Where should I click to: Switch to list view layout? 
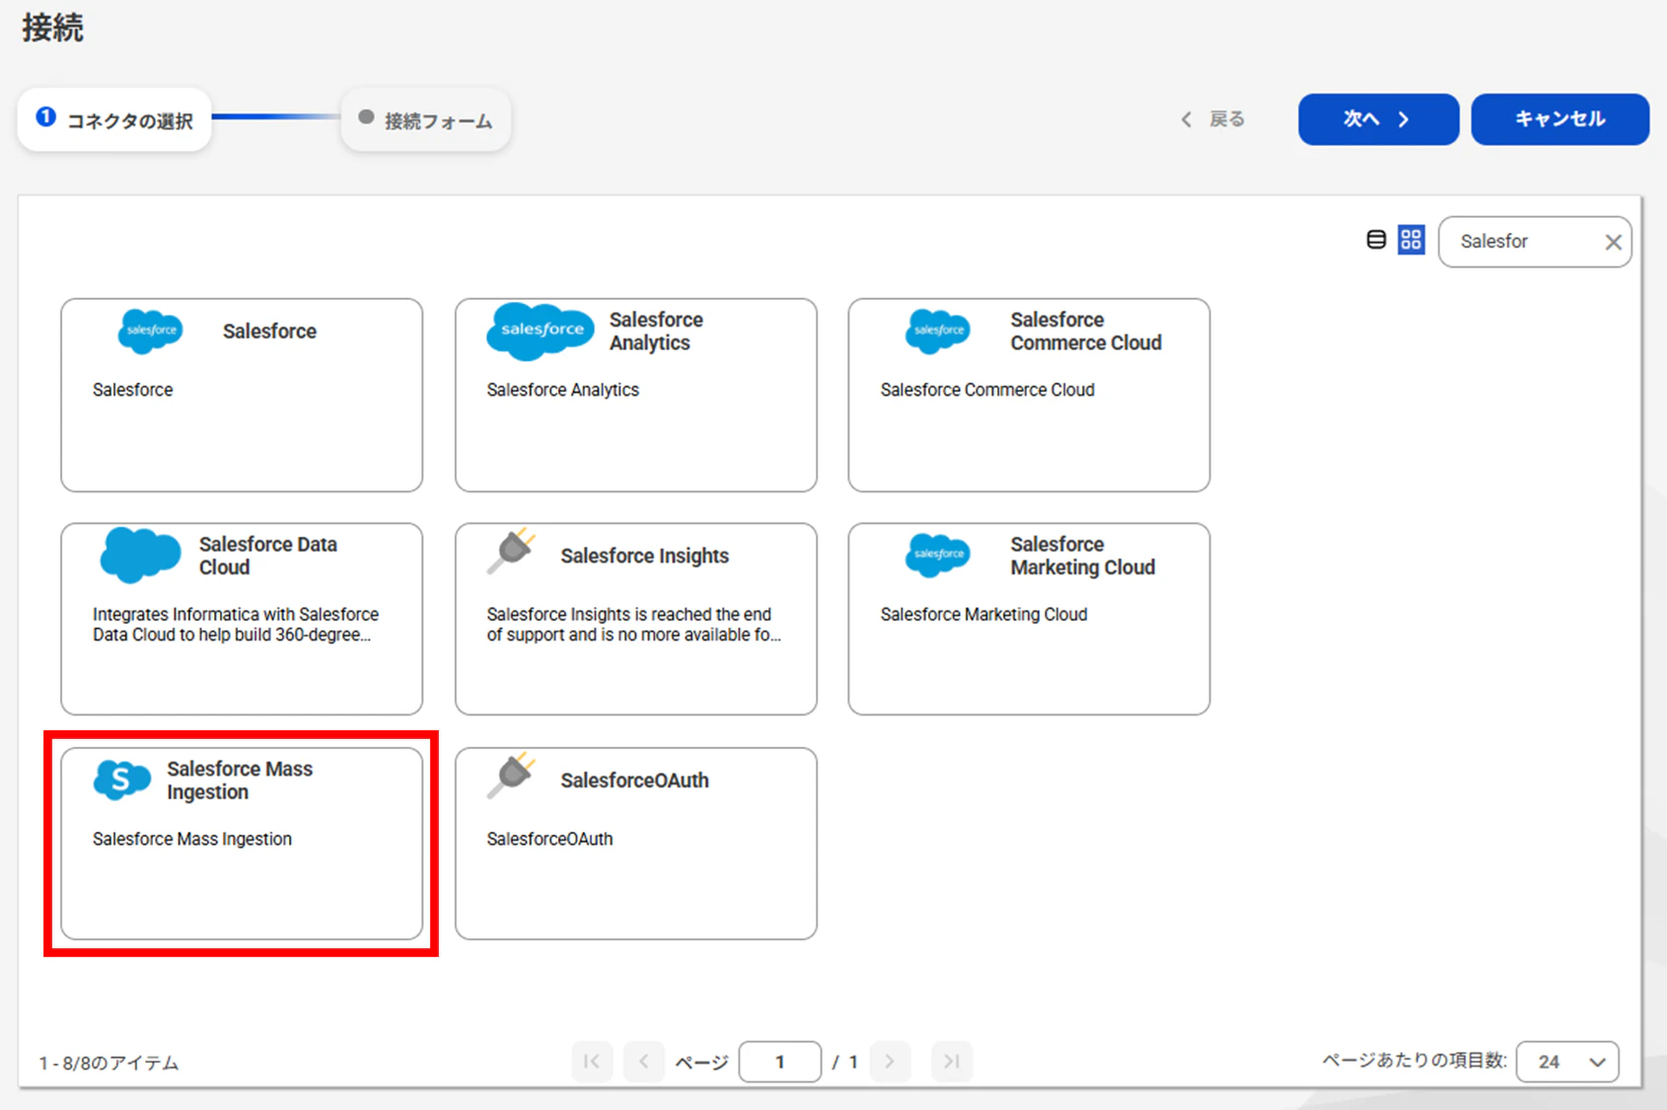click(x=1376, y=240)
